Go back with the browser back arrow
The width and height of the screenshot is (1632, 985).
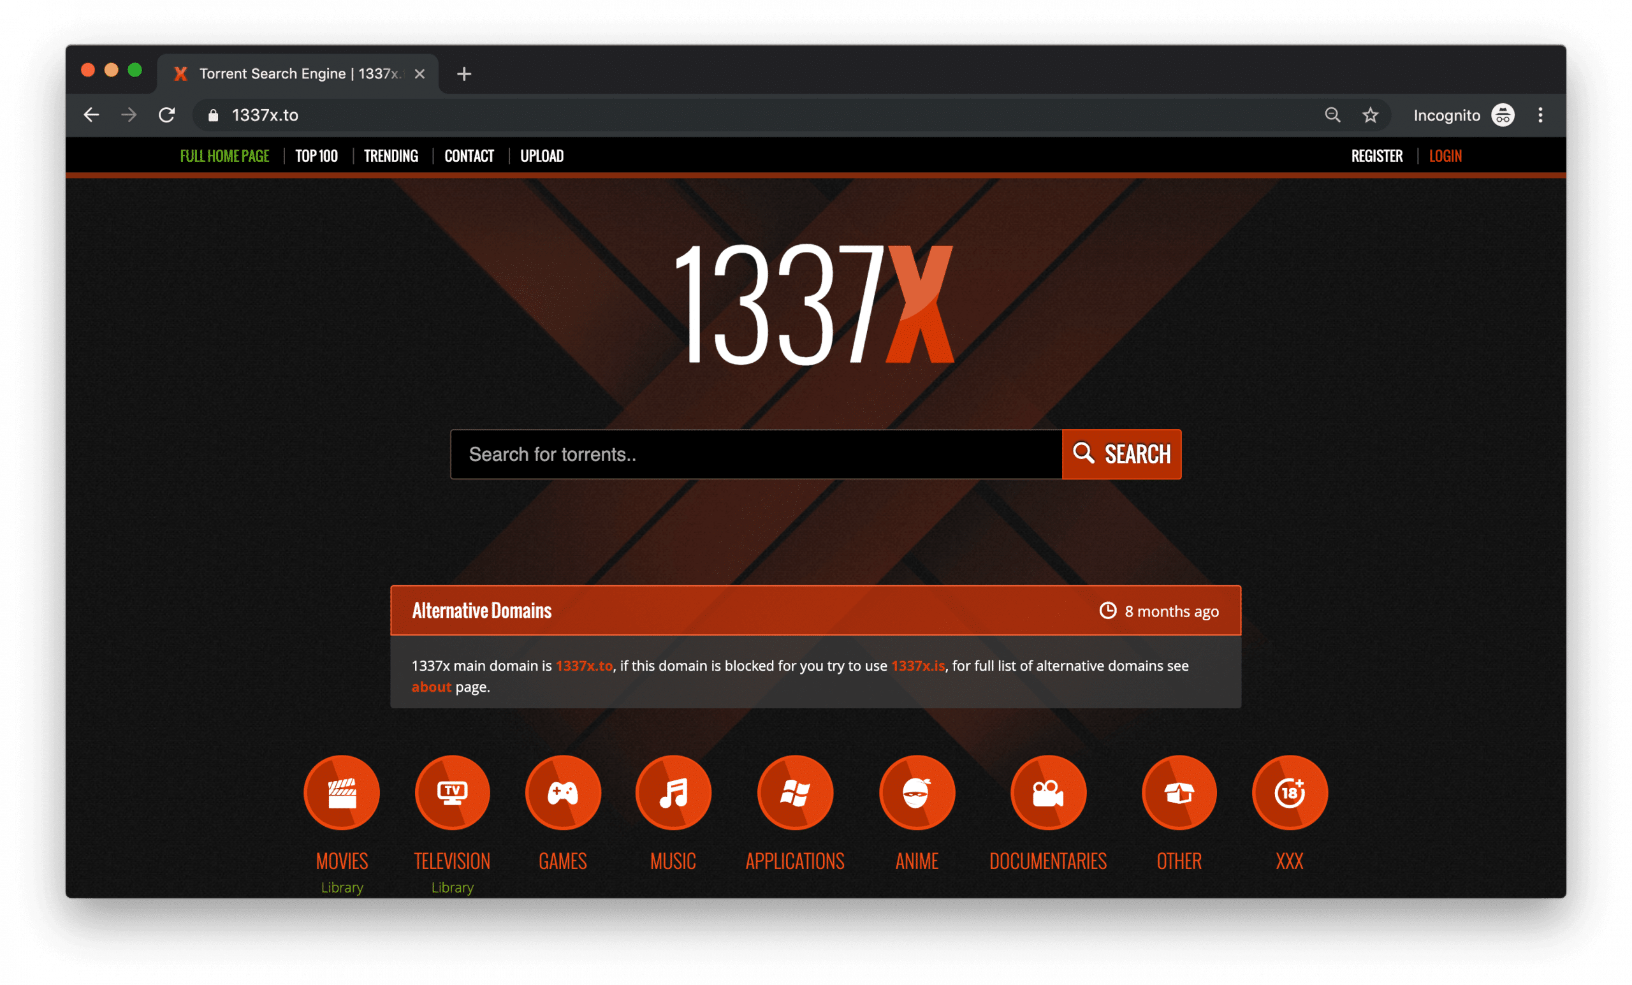tap(91, 115)
